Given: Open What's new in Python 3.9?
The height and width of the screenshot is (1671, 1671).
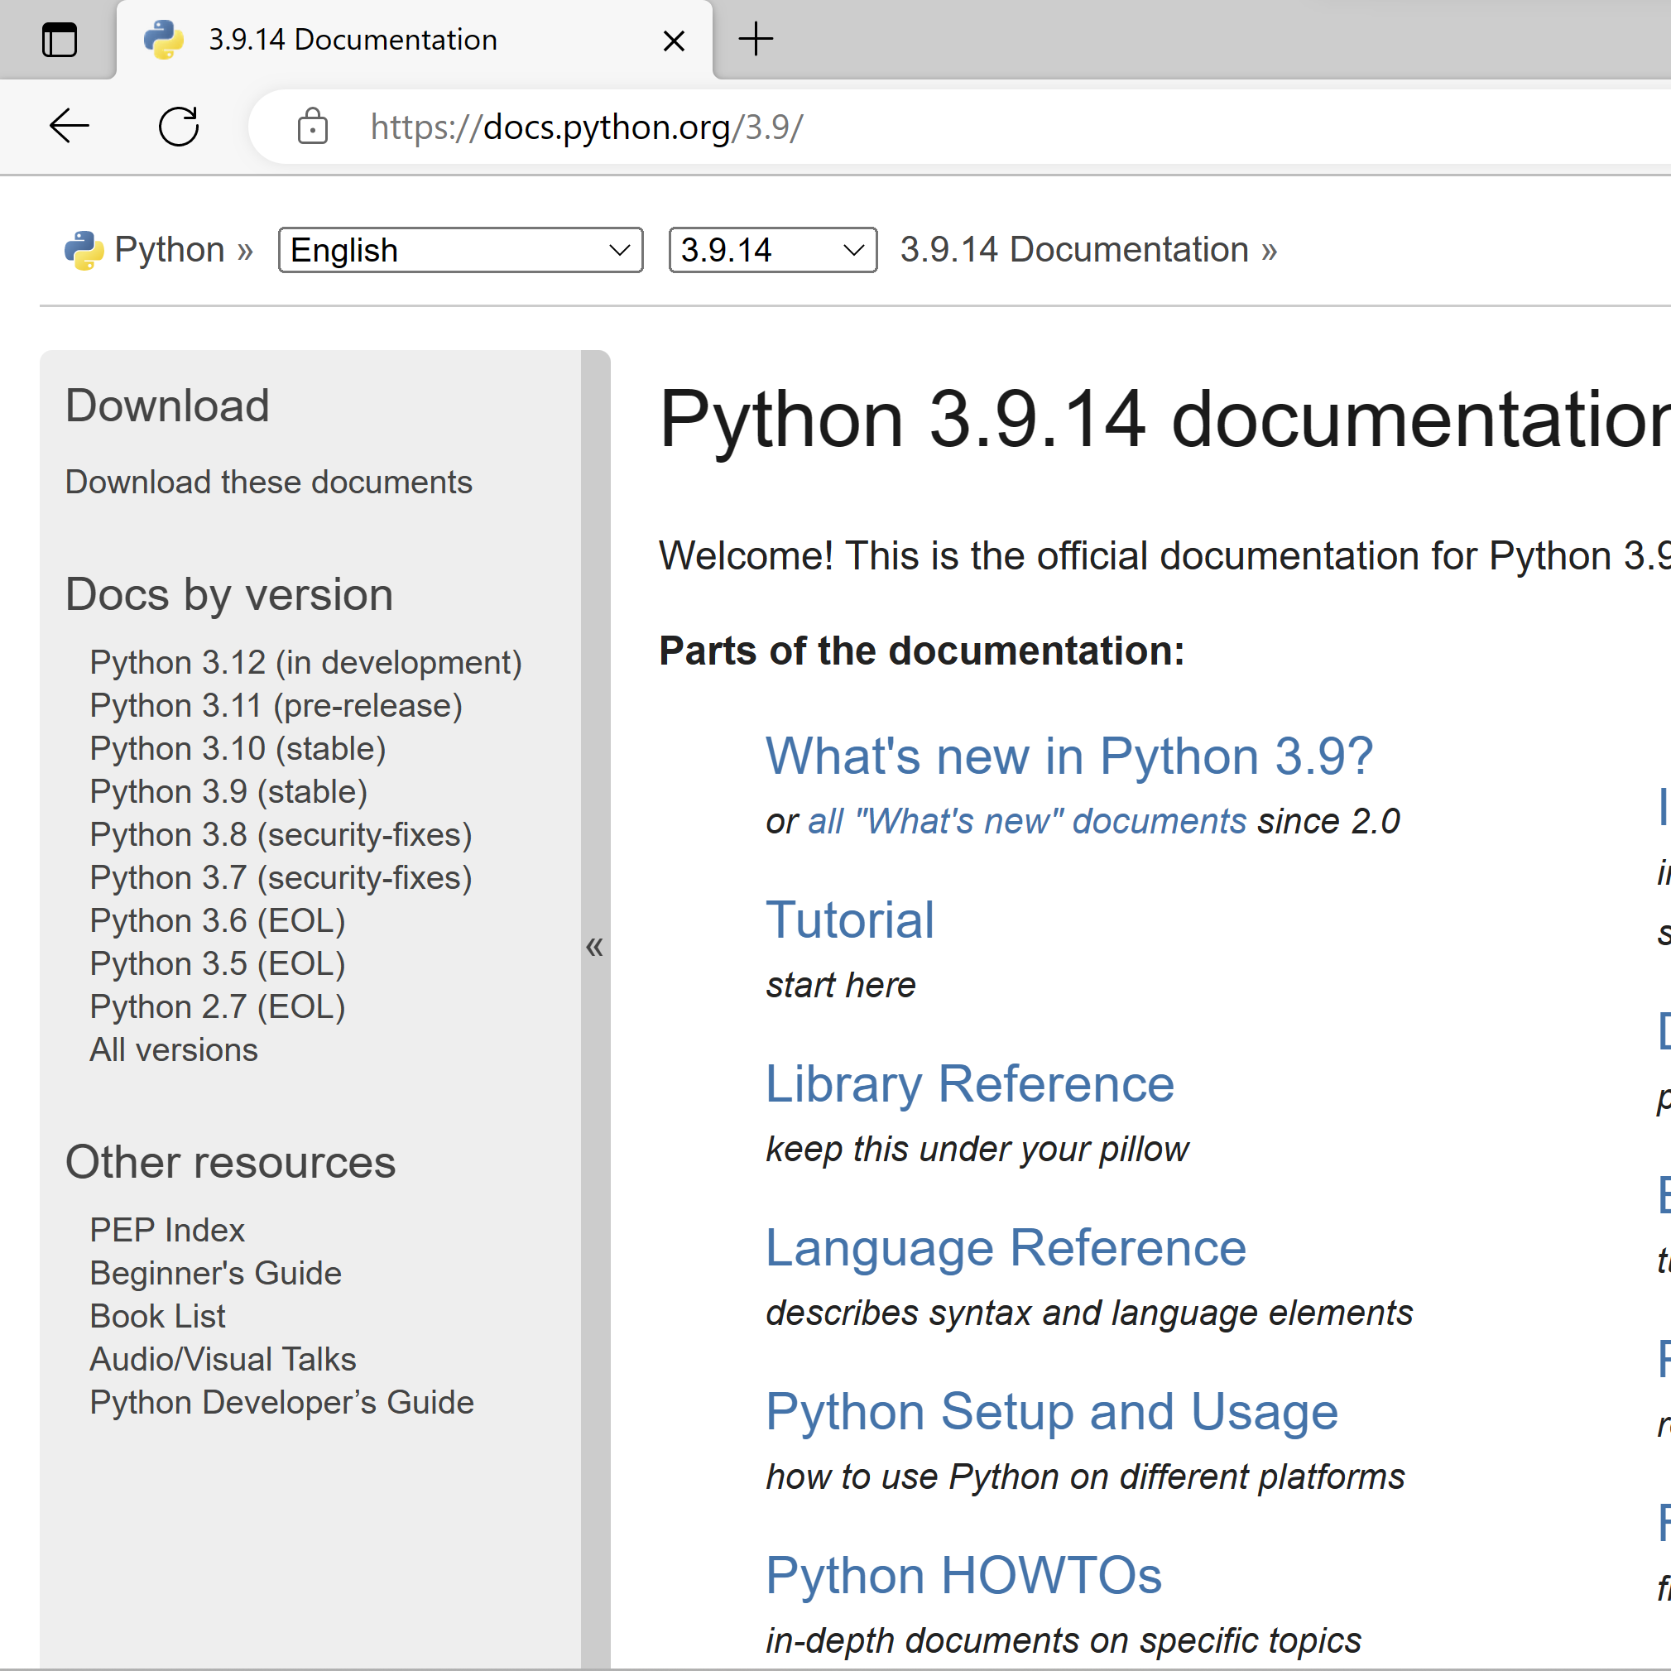Looking at the screenshot, I should pyautogui.click(x=1068, y=756).
